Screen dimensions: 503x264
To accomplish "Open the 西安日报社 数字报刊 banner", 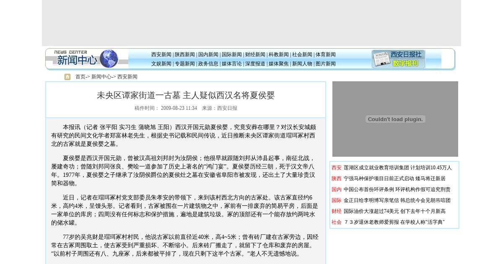I will [x=398, y=59].
